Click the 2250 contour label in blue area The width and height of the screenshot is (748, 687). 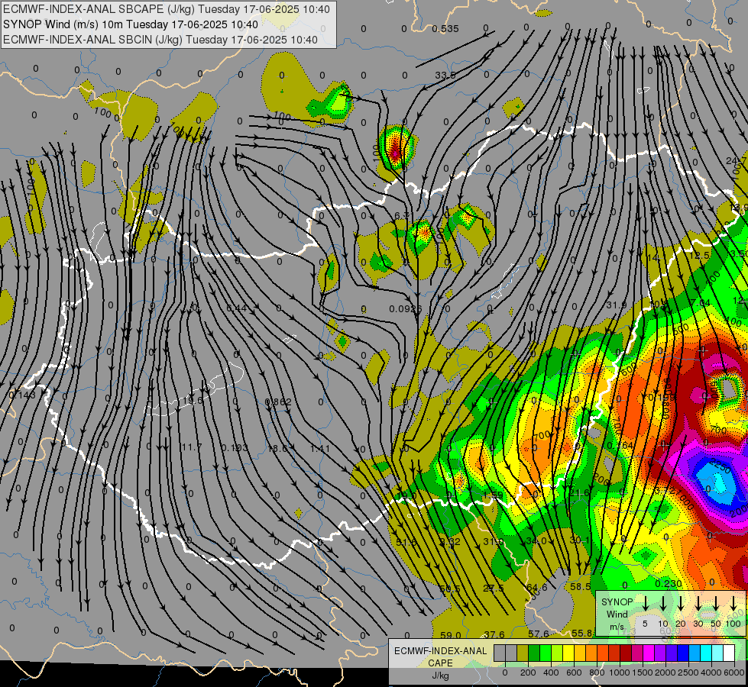(720, 468)
